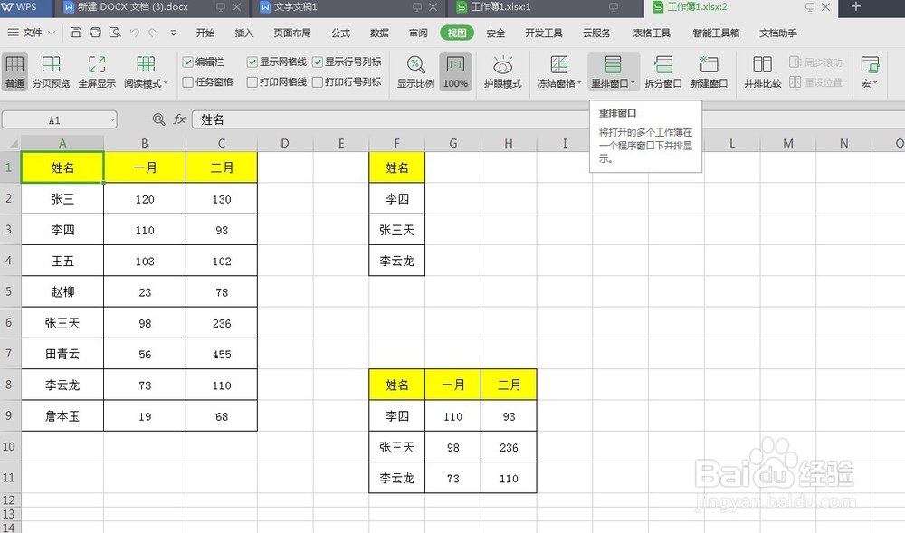The width and height of the screenshot is (905, 533).
Task: Open the Name Box dropdown arrow
Action: [112, 119]
